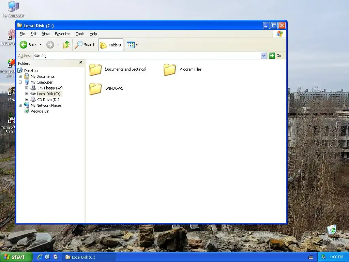
Task: Click Local Disk (C:) taskbar button
Action: click(x=89, y=257)
